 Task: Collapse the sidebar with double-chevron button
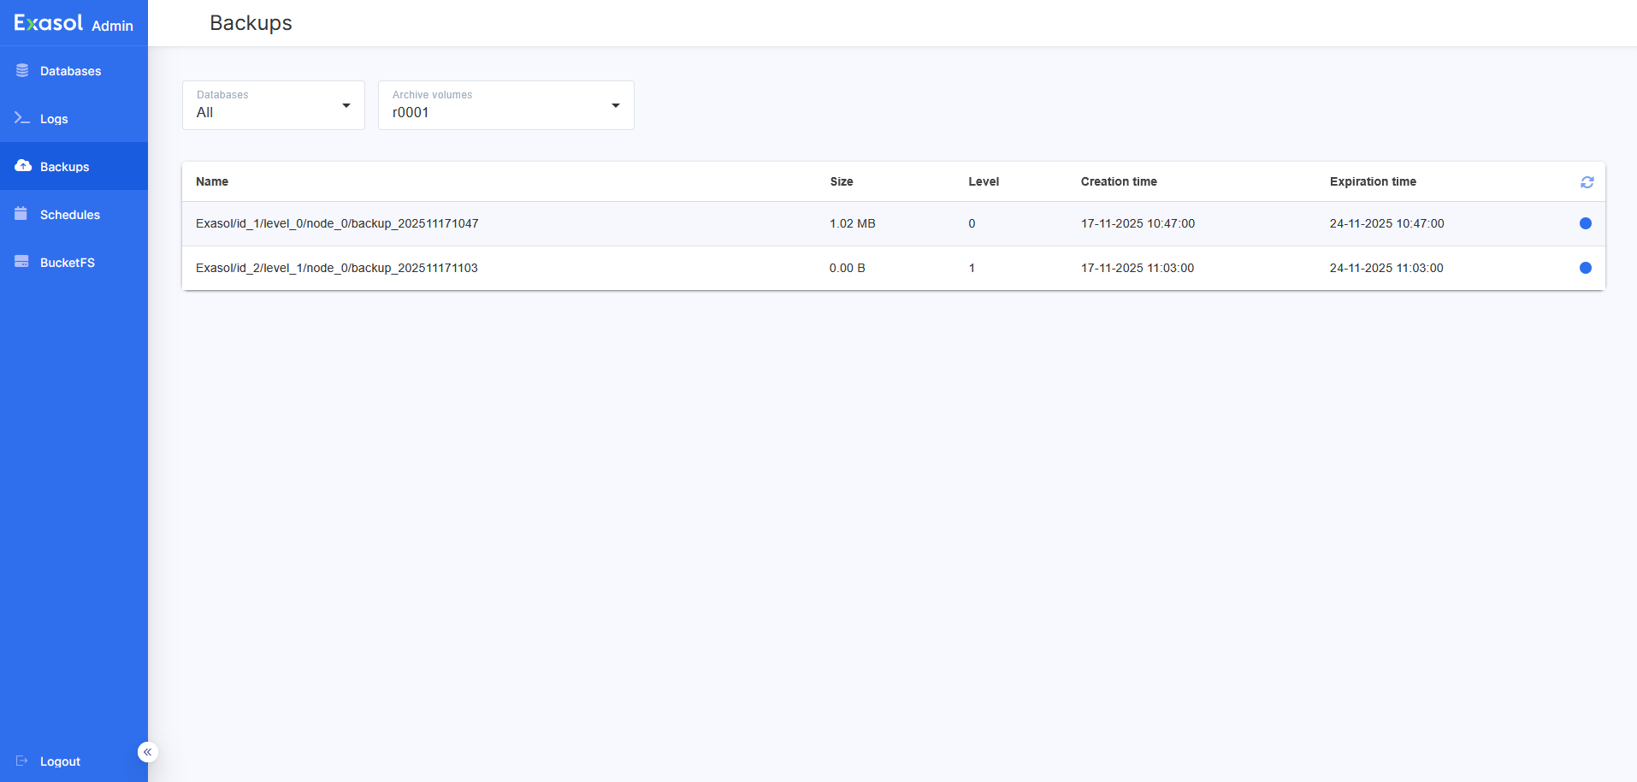[x=147, y=752]
